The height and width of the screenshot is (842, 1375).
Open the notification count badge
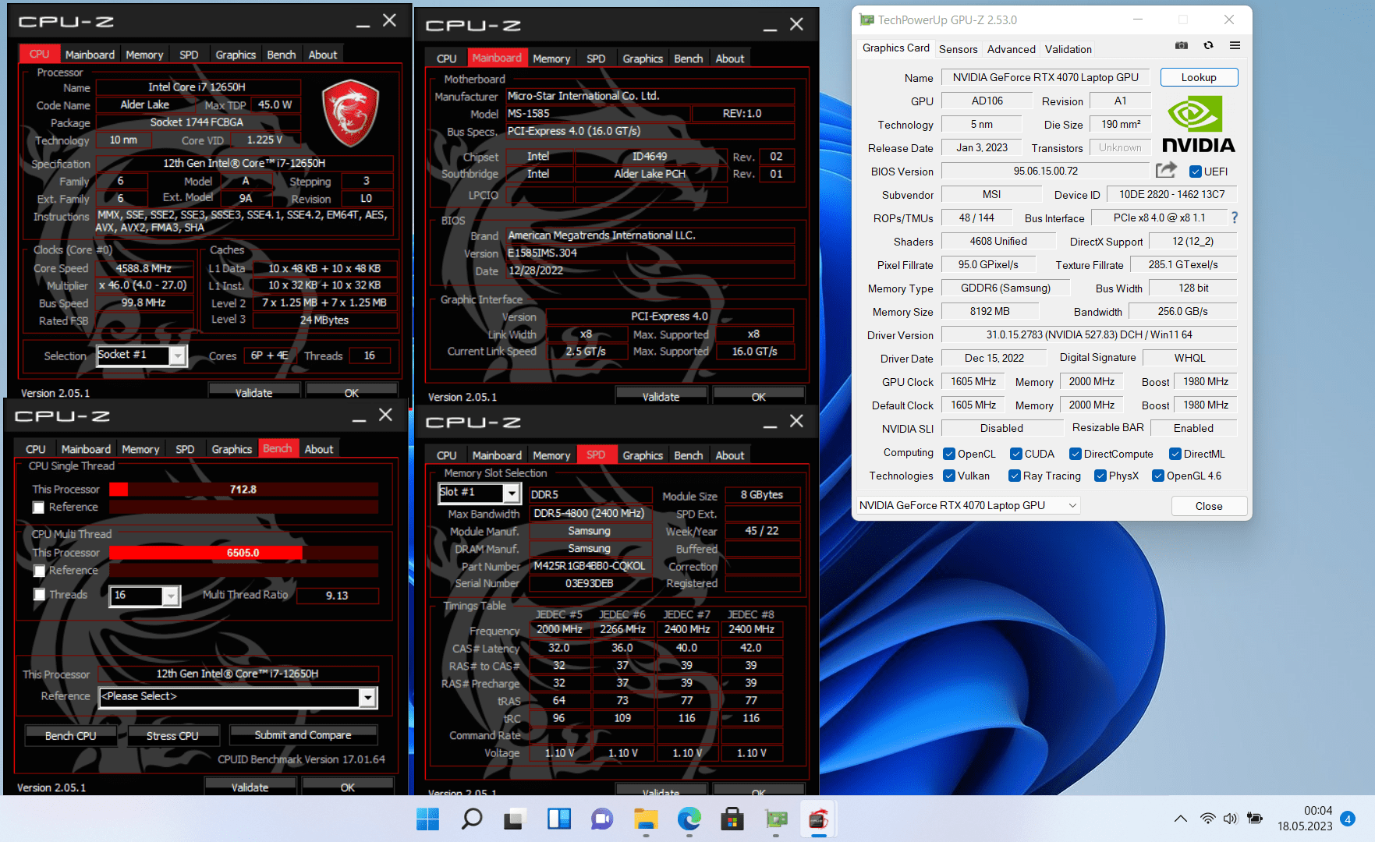tap(1348, 819)
